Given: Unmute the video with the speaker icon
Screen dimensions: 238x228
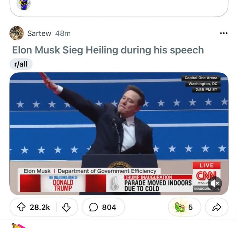Looking at the screenshot, I should click(215, 183).
